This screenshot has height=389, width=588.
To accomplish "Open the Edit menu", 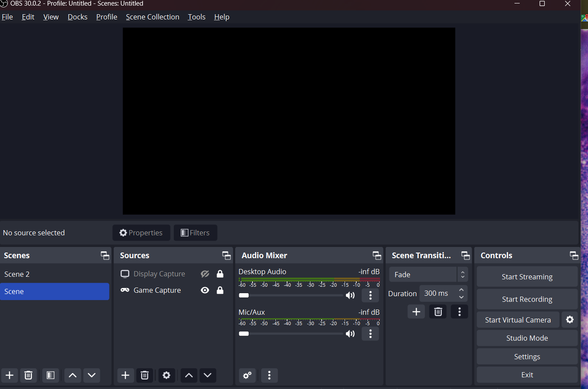I will coord(28,17).
